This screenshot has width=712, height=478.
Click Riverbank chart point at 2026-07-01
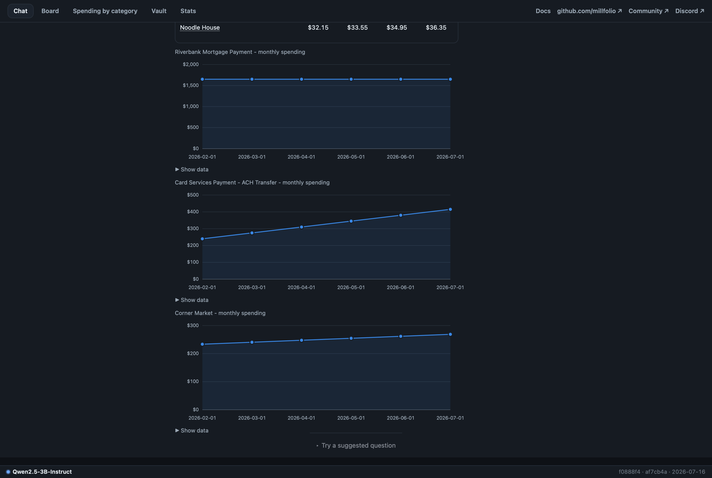click(450, 79)
